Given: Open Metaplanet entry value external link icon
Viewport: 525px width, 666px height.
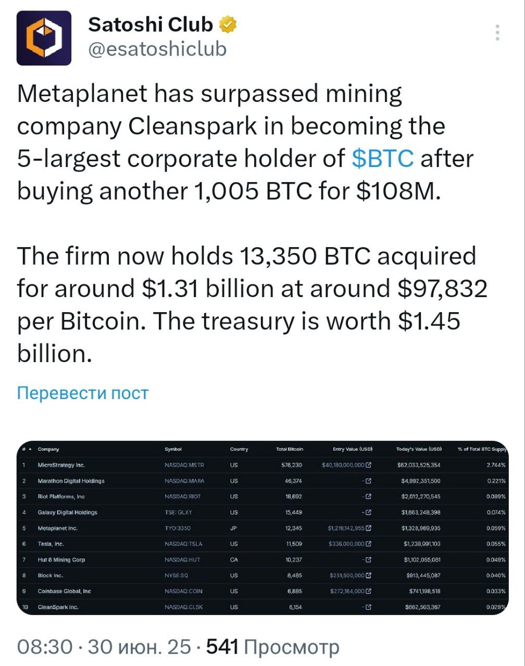Looking at the screenshot, I should (x=369, y=528).
